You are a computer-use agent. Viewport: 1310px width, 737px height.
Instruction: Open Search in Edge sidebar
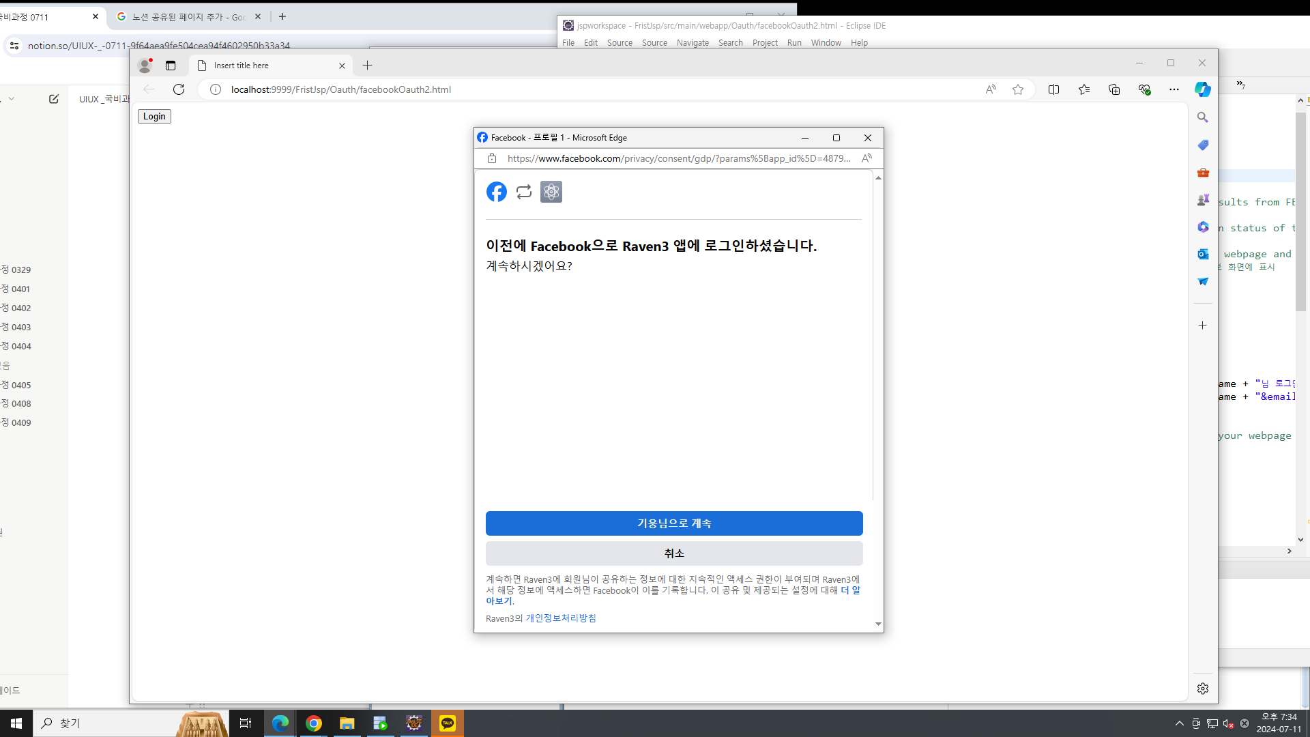click(1203, 117)
